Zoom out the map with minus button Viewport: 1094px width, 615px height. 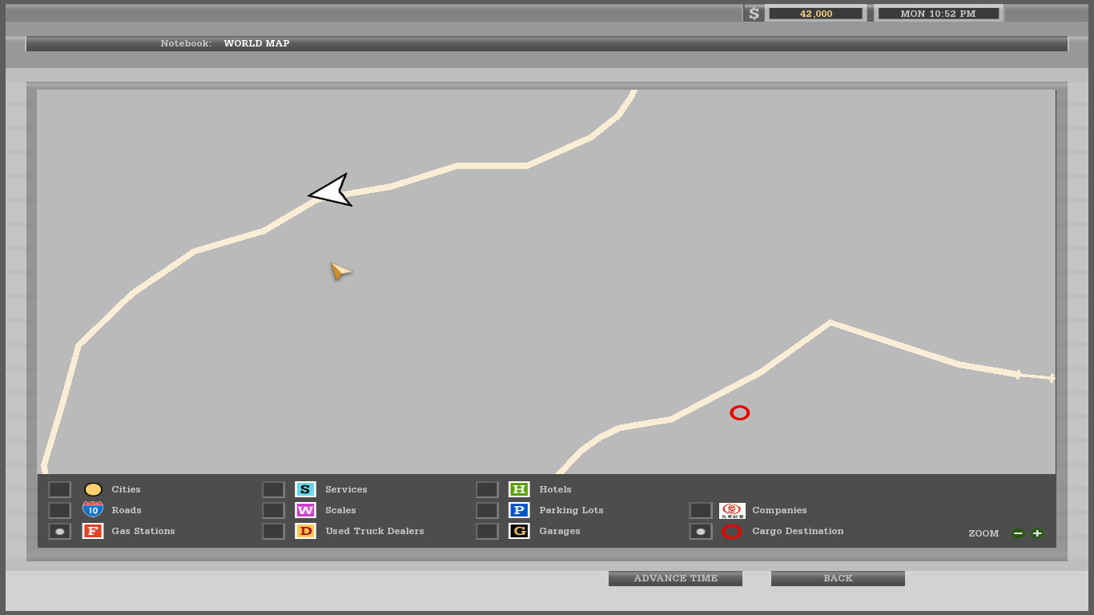point(1018,533)
